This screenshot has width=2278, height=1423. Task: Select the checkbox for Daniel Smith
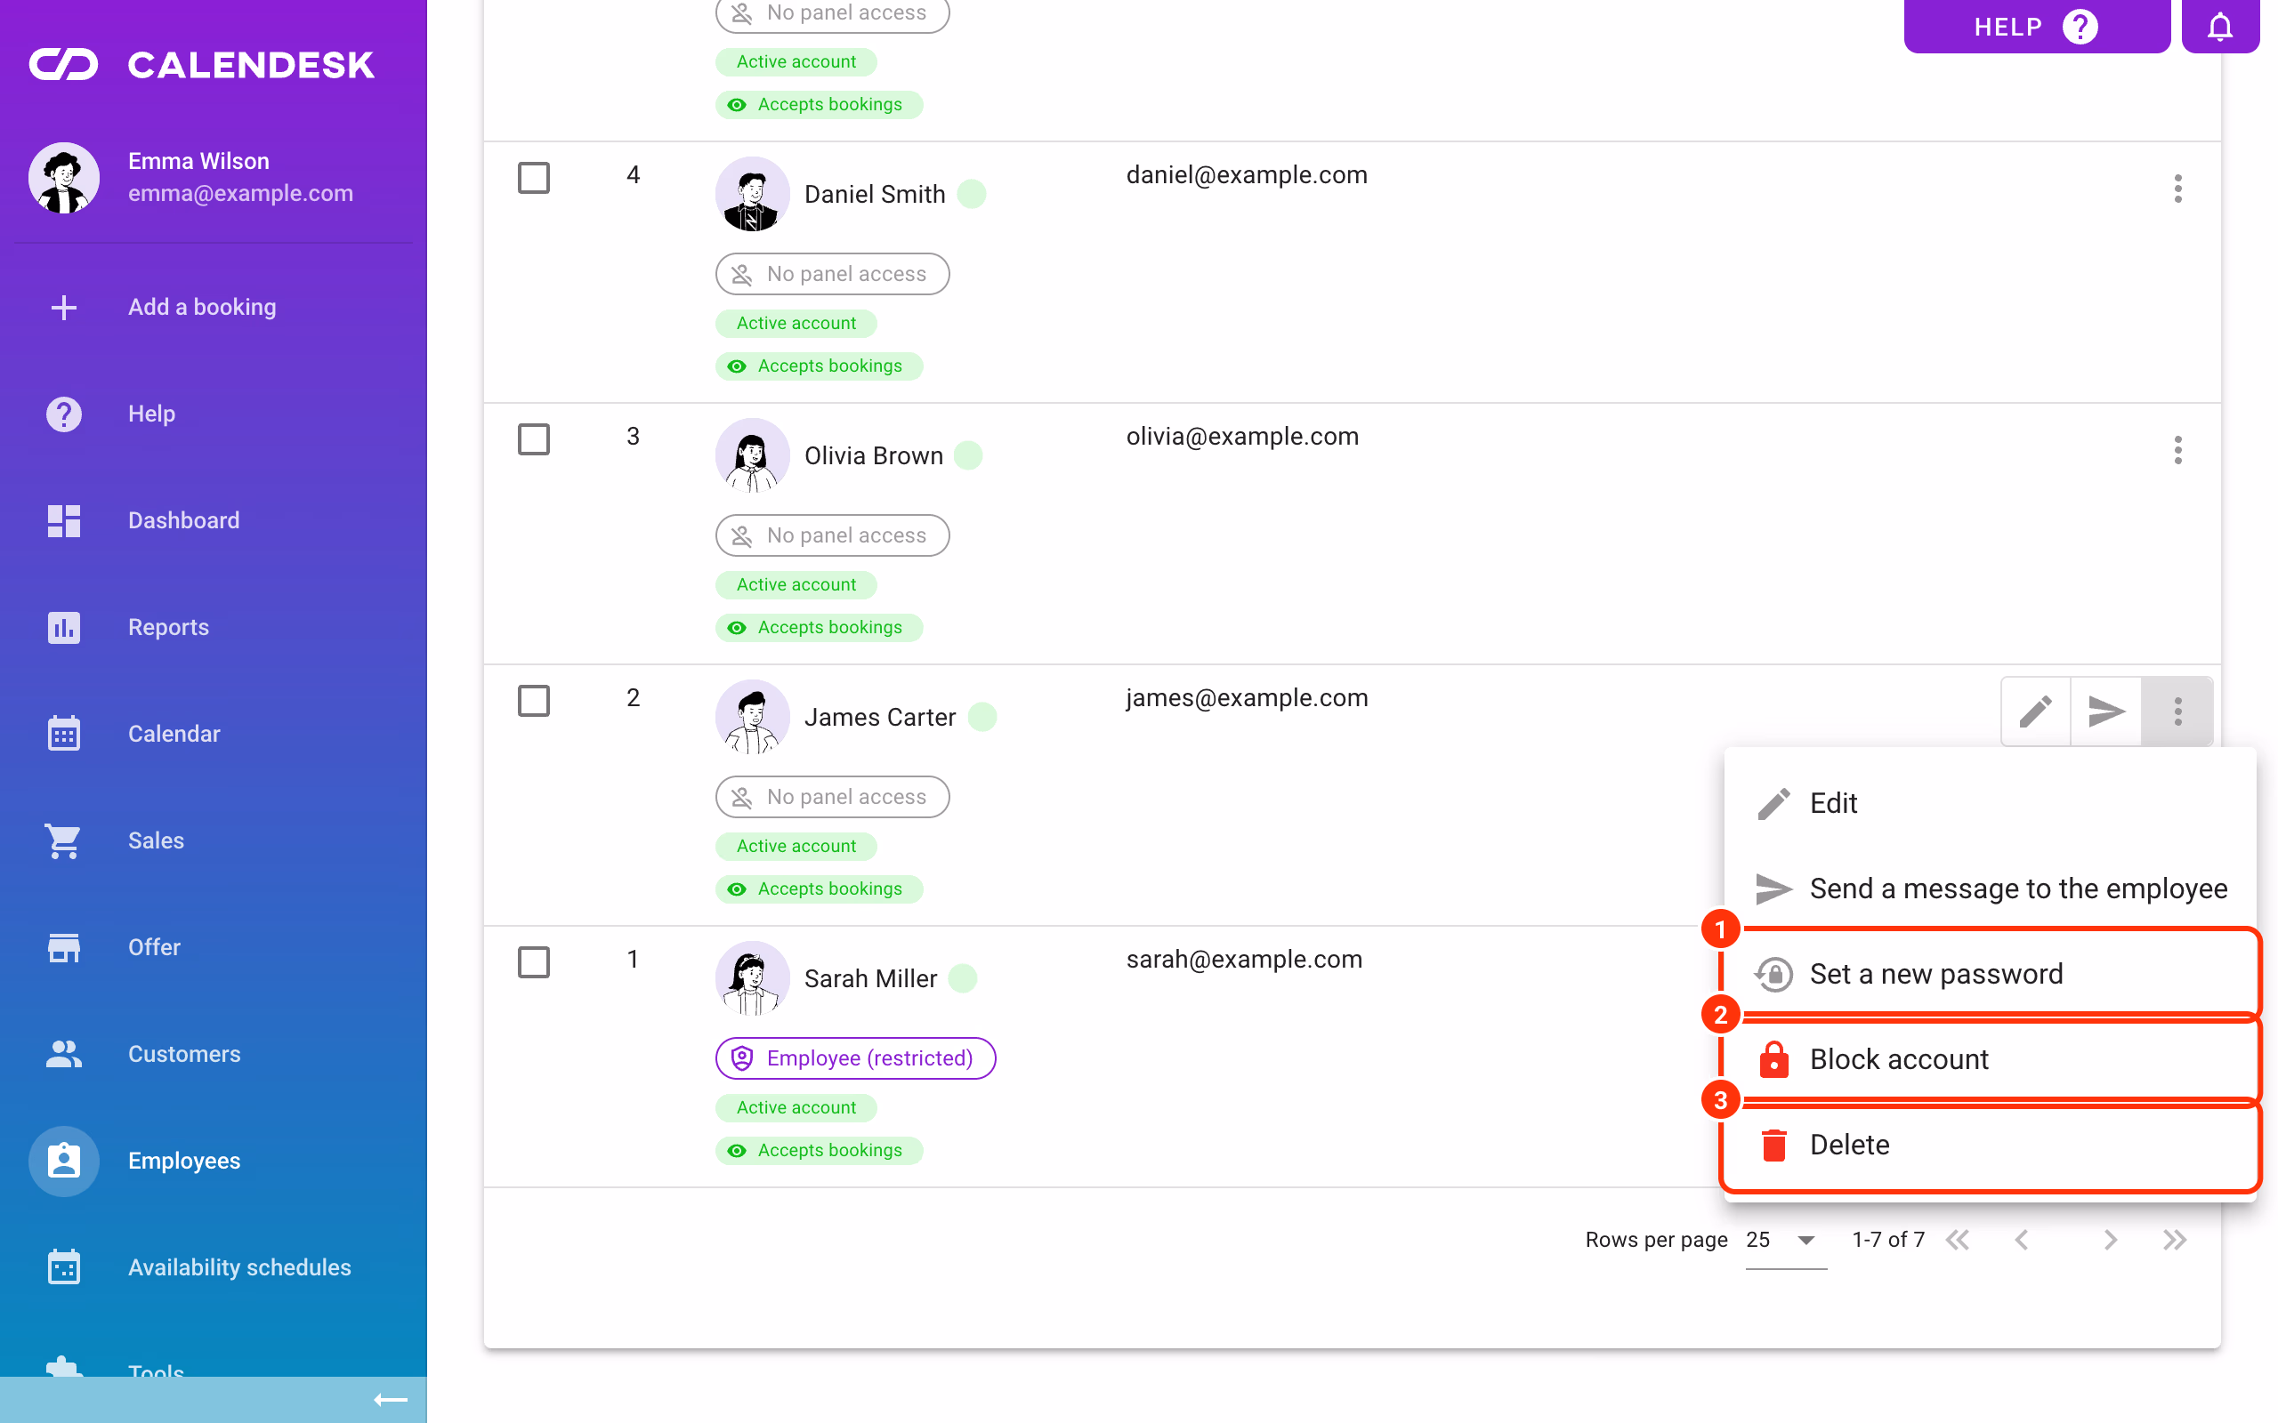coord(534,178)
